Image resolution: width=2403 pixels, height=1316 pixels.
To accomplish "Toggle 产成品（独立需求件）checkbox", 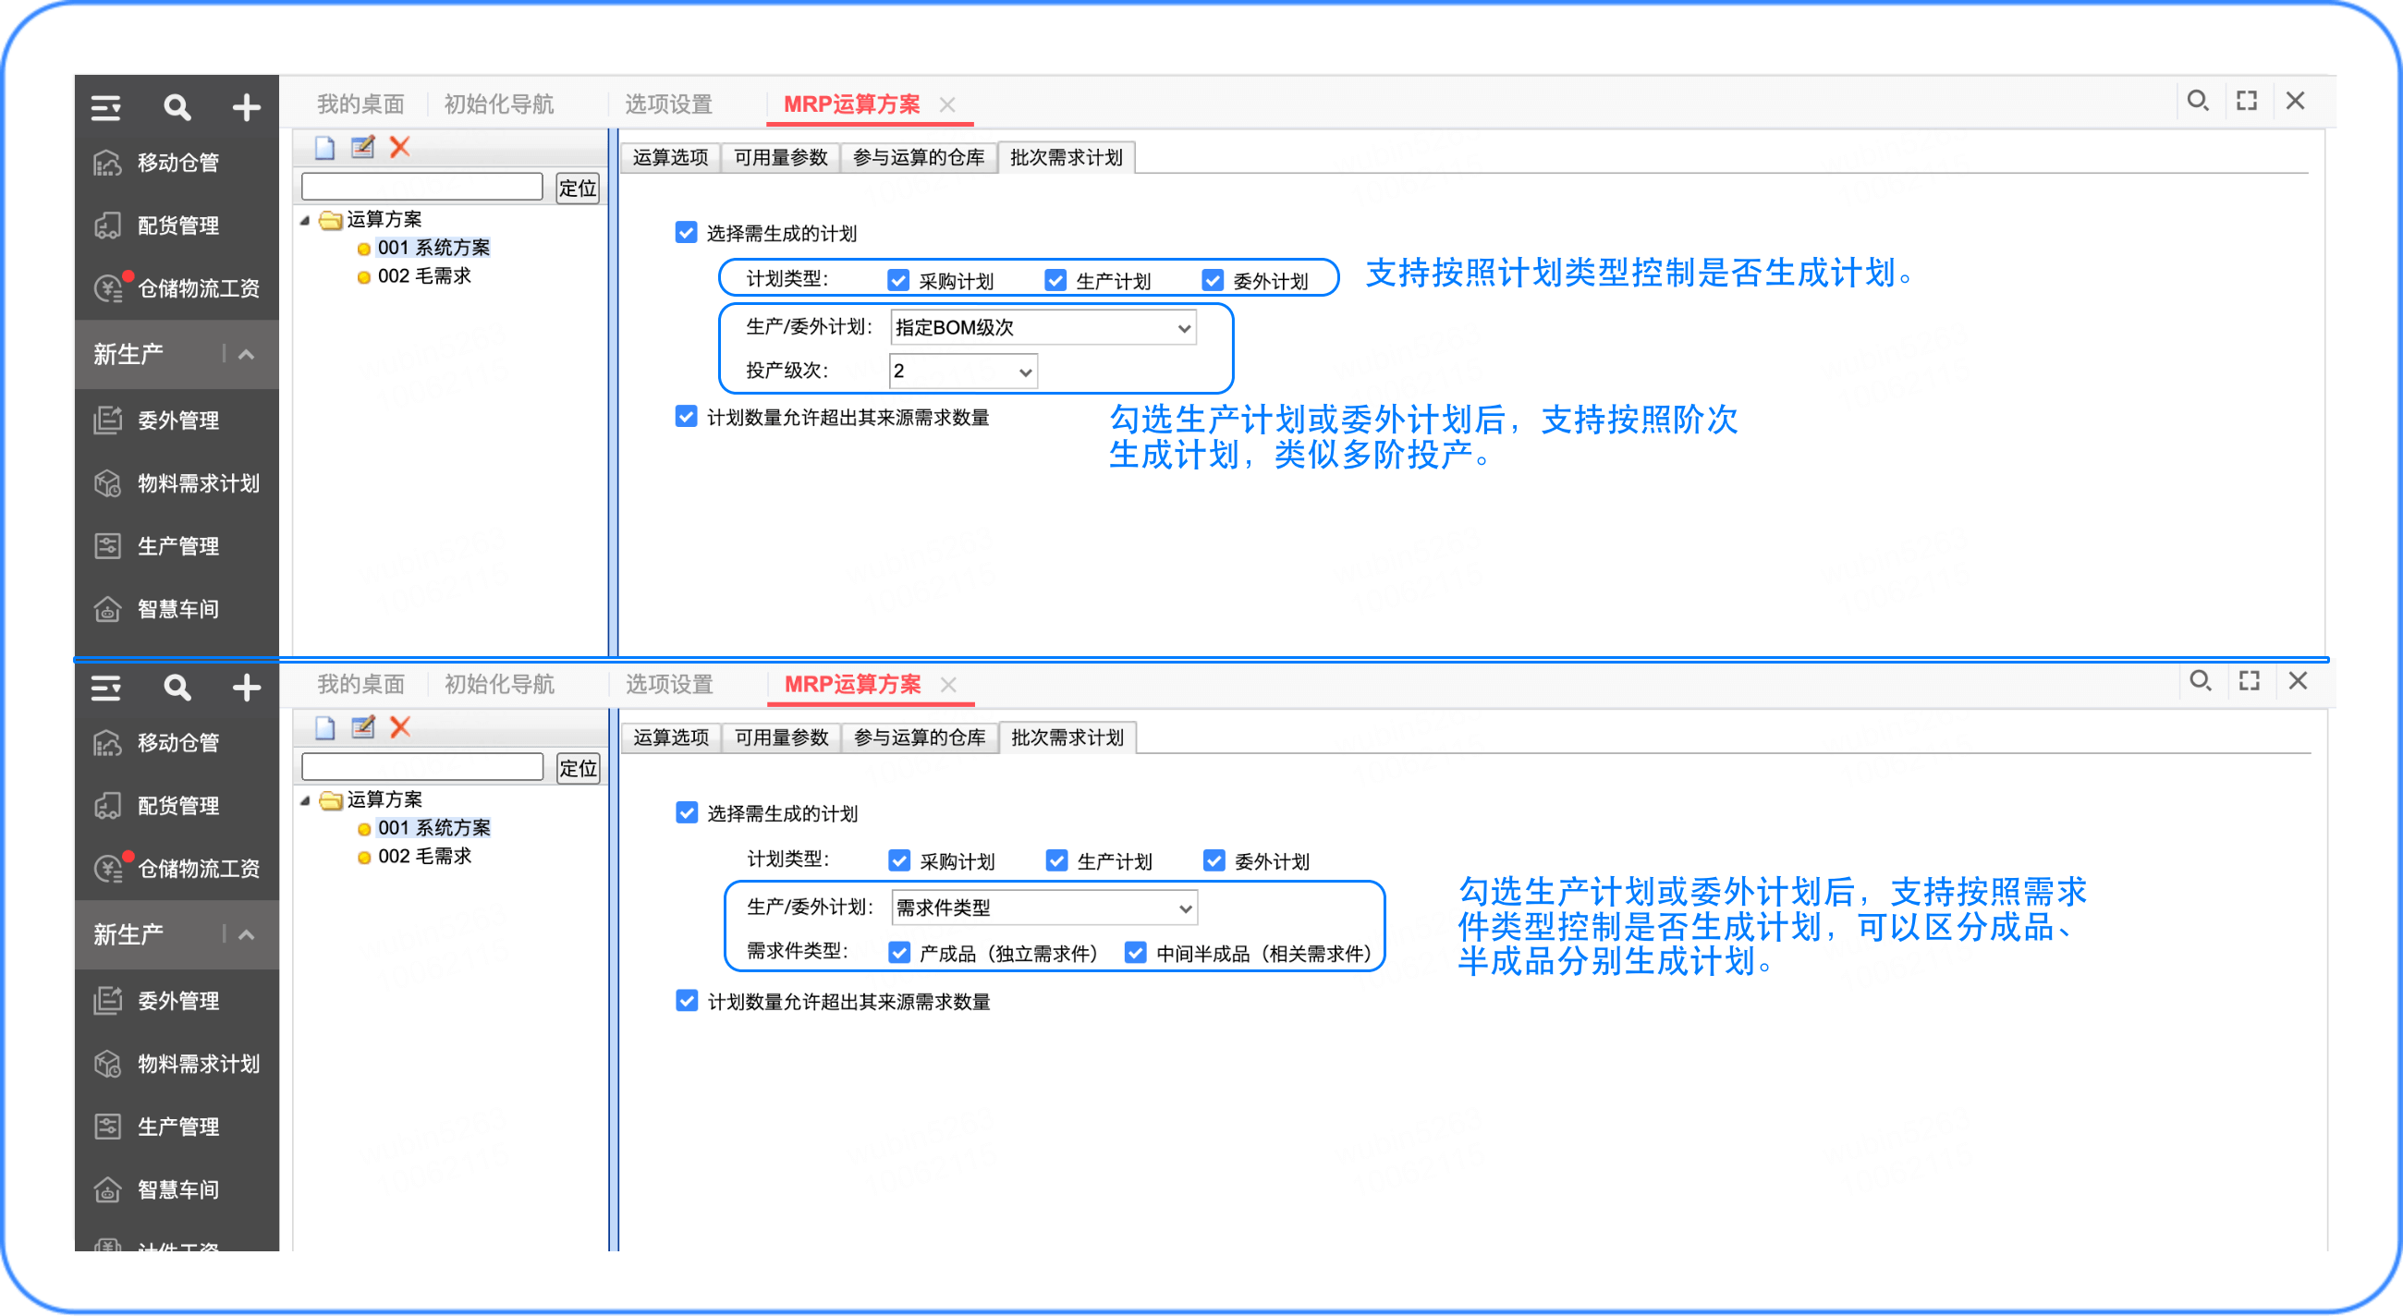I will (899, 952).
